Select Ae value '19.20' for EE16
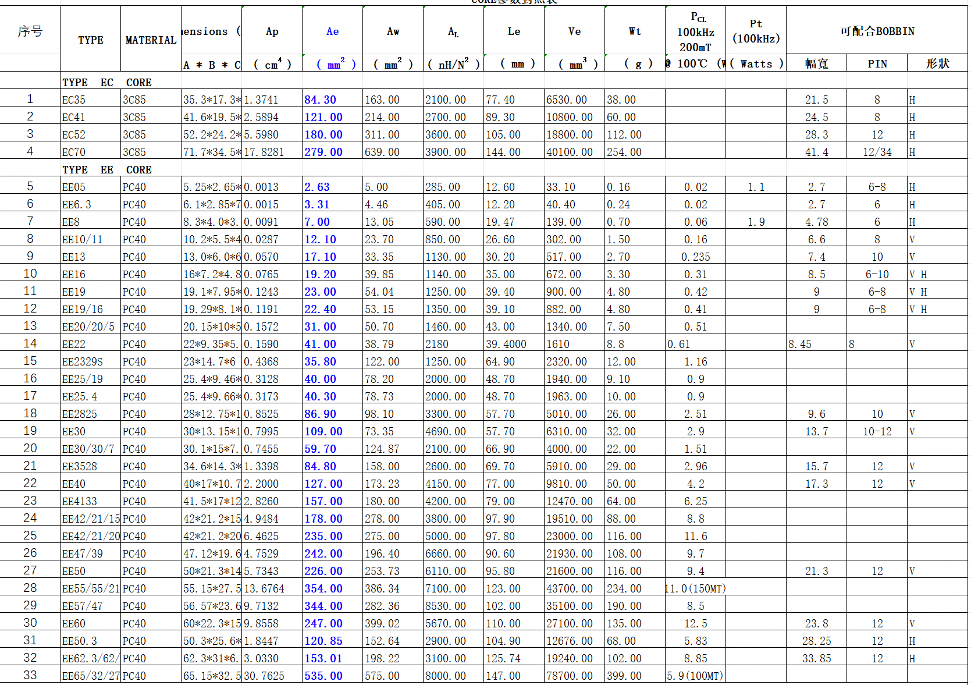 pyautogui.click(x=332, y=274)
